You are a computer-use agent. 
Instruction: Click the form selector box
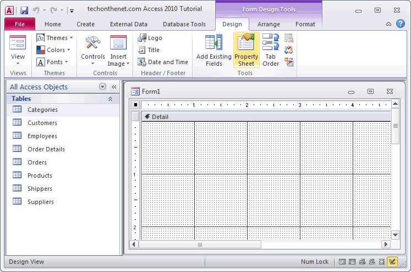(x=135, y=105)
